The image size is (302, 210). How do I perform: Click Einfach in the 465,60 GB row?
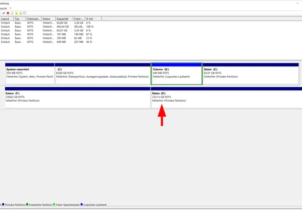pyautogui.click(x=5, y=26)
